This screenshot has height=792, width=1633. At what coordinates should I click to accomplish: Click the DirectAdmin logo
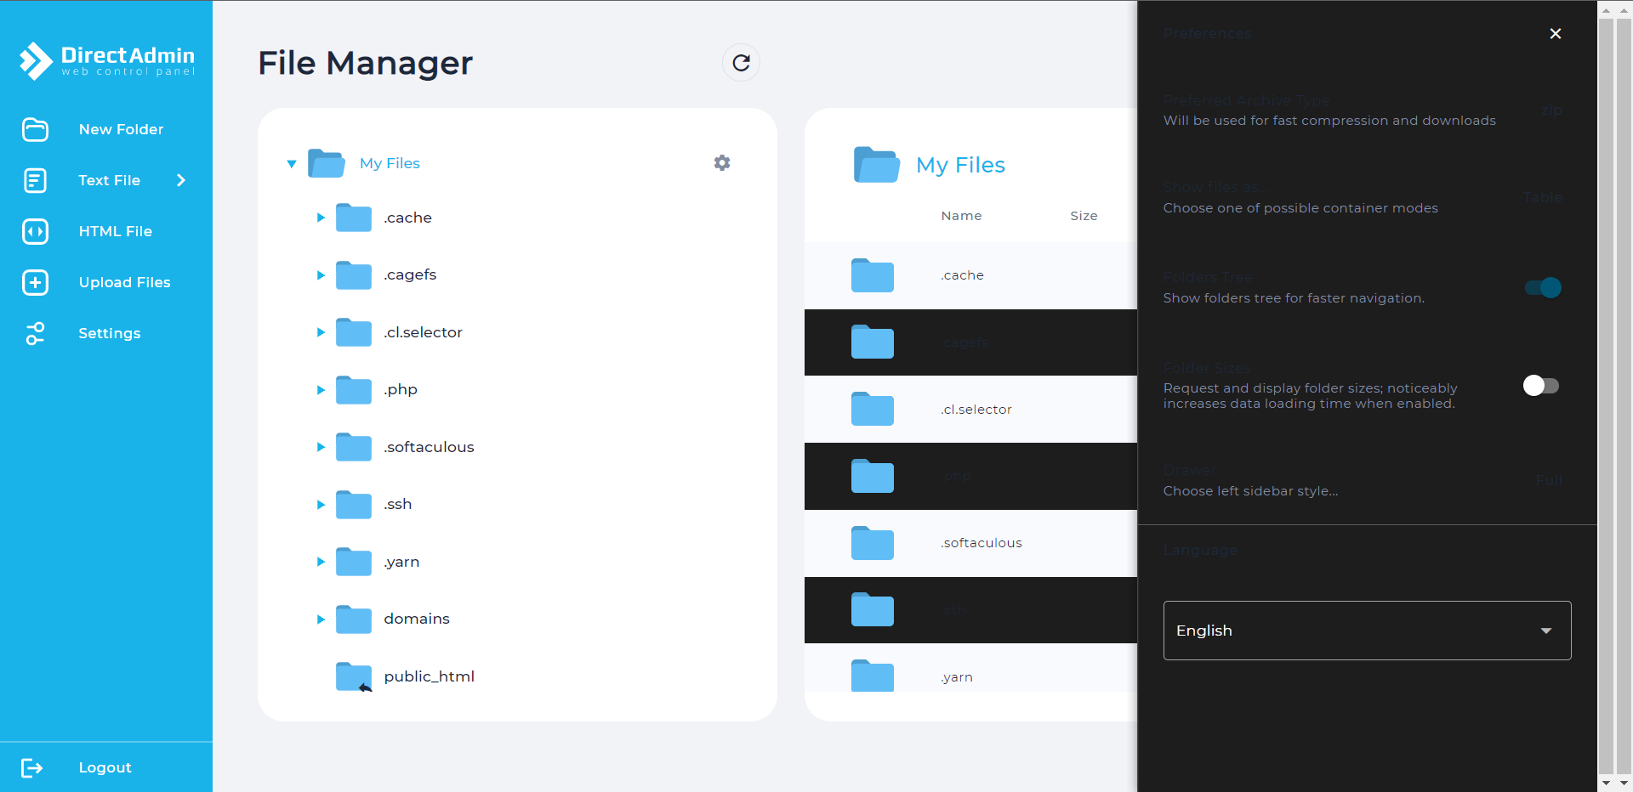pos(107,60)
